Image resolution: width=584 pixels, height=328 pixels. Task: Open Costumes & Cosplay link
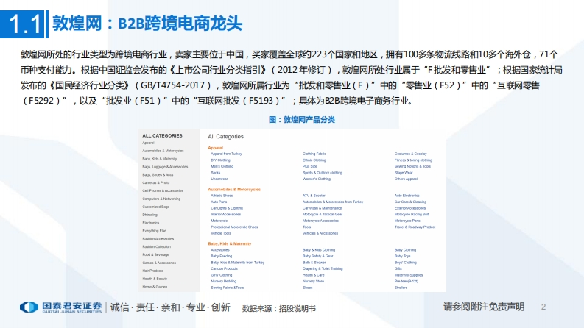click(411, 154)
